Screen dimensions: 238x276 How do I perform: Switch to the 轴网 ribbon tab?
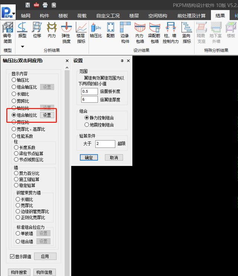pos(26,16)
